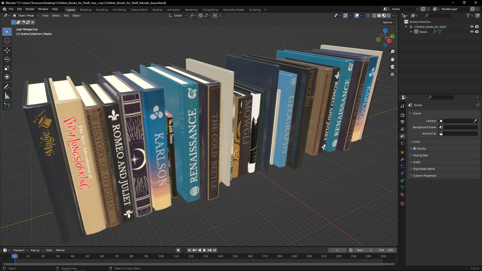Open the Texture properties tab

[402, 204]
